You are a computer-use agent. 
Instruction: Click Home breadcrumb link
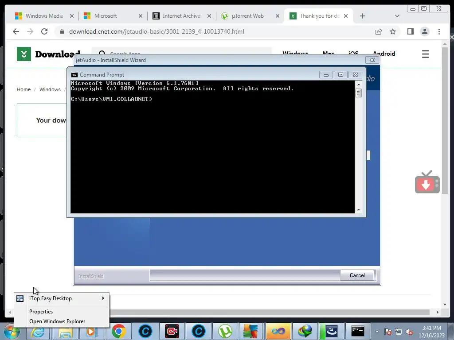(23, 89)
